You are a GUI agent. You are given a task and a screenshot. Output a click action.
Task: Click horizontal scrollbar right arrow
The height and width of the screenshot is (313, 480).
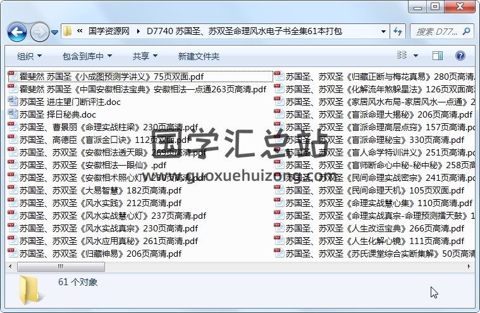[x=469, y=266]
